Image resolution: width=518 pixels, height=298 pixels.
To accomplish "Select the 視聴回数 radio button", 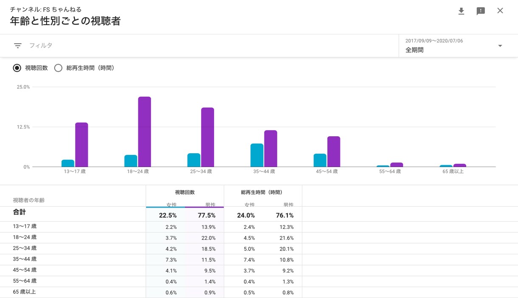I will point(17,68).
